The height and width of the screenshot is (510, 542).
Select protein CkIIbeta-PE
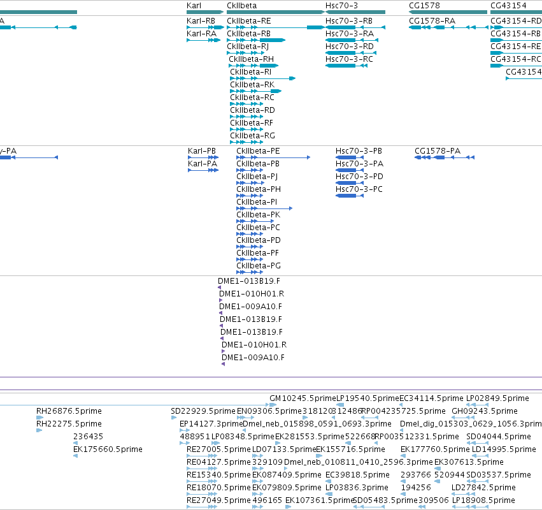[x=258, y=151]
